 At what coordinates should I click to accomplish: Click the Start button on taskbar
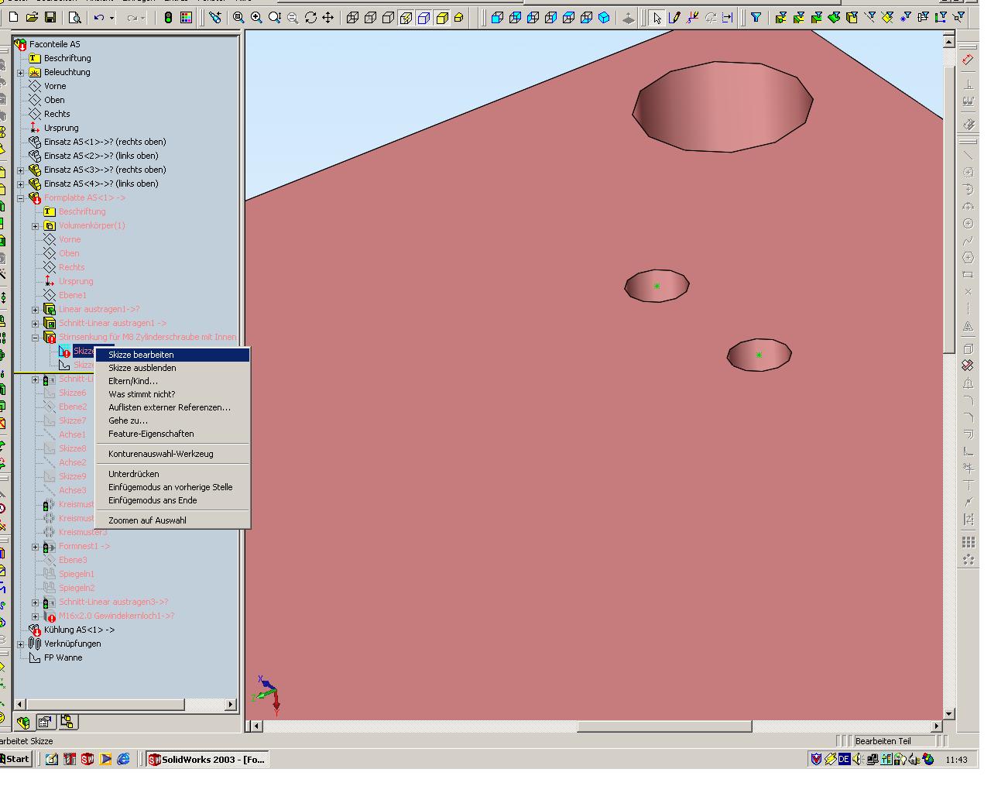coord(15,759)
